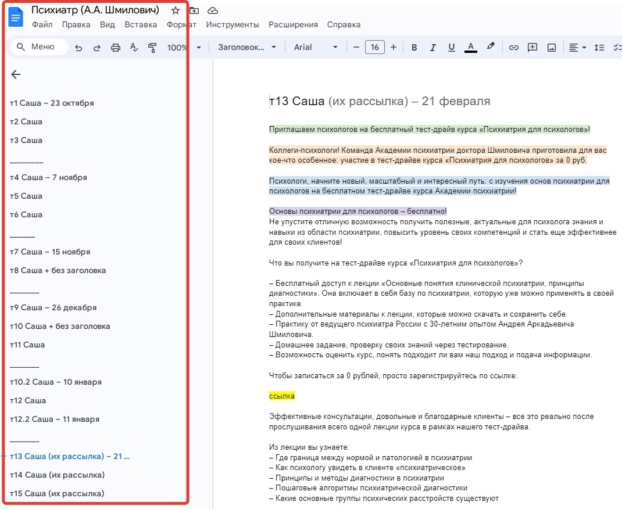Open the Файл menu
This screenshot has height=509, width=622.
42,24
